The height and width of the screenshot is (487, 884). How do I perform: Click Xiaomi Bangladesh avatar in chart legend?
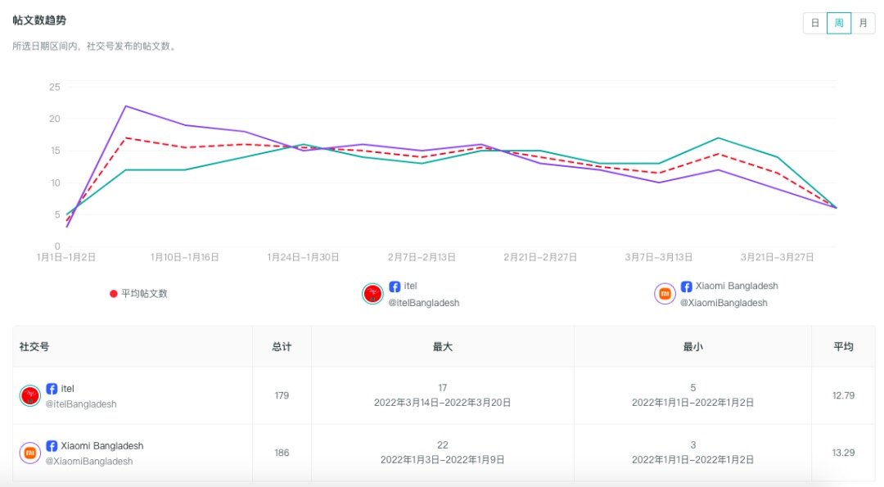[x=665, y=294]
